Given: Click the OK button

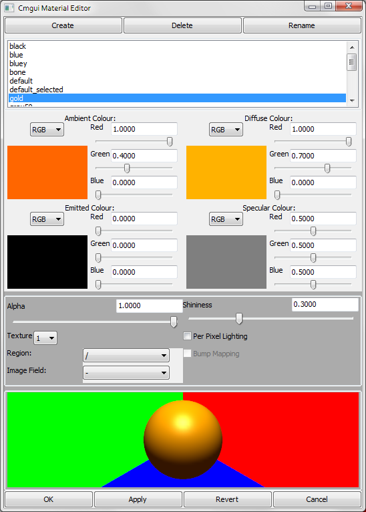Looking at the screenshot, I should [49, 499].
